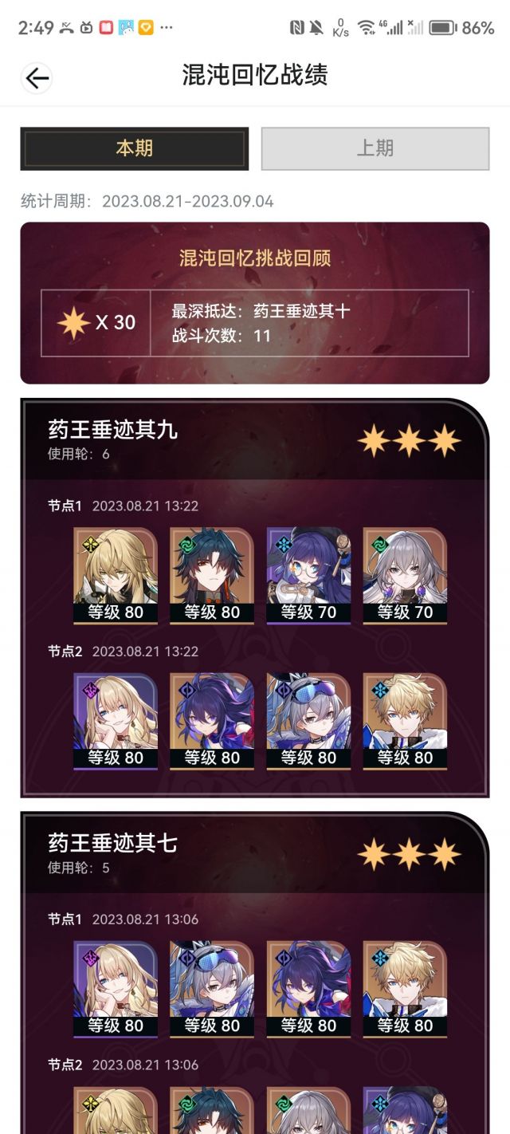Viewport: 510px width, 1134px height.
Task: Open the 药王垂迹其七 stage header
Action: 255,853
